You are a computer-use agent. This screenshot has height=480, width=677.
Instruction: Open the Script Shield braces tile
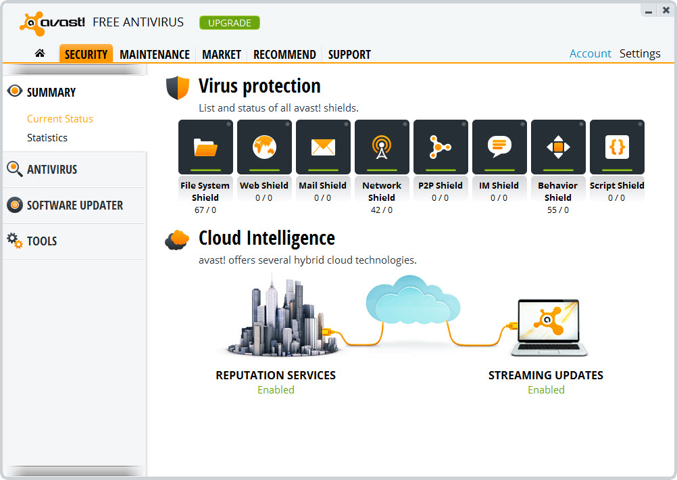[x=617, y=147]
